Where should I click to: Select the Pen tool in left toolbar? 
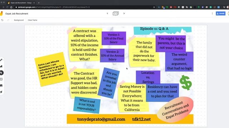point(1,60)
